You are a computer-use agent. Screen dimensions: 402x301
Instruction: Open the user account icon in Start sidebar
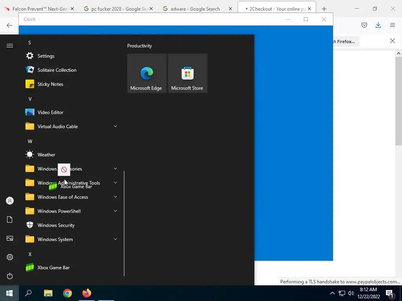(x=10, y=201)
